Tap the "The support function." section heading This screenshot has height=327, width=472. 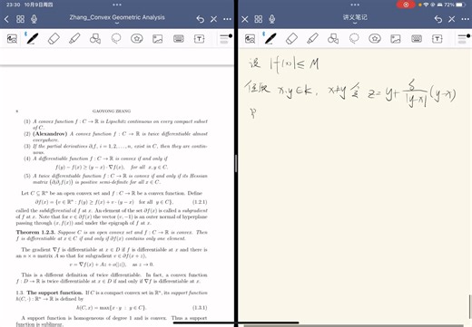tap(54, 293)
